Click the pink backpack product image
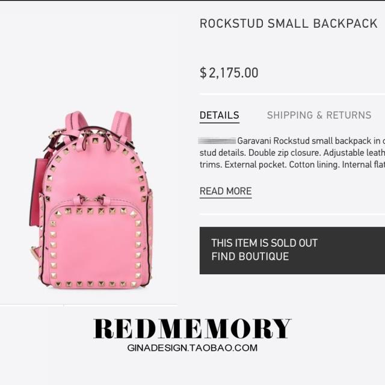Image resolution: width=385 pixels, height=385 pixels. (91, 199)
